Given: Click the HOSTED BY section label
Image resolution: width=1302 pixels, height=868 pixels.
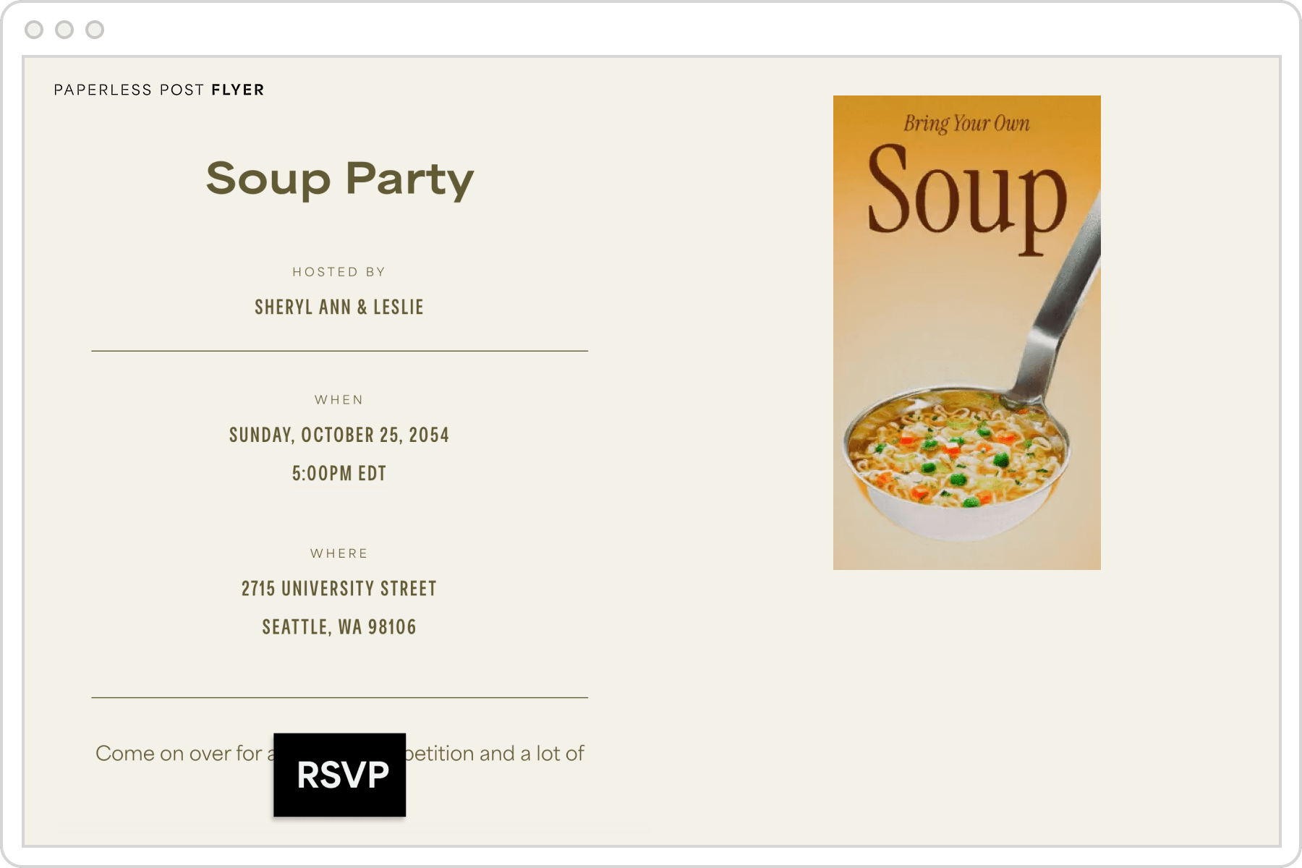Looking at the screenshot, I should (339, 271).
